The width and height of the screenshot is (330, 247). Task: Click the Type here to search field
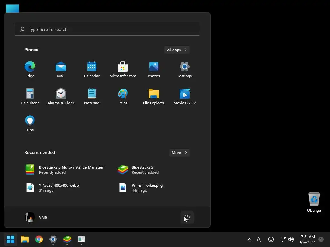(x=107, y=29)
